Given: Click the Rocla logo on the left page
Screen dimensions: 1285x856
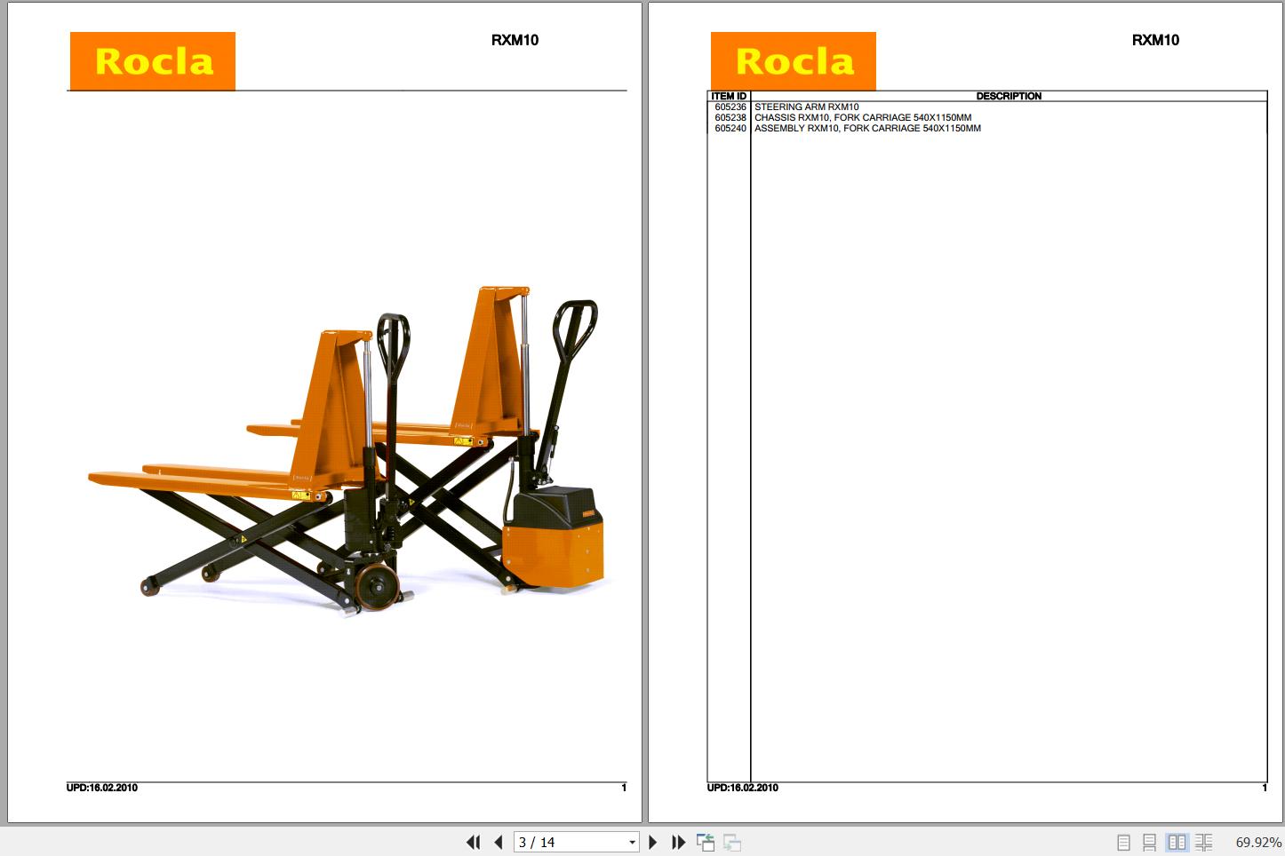Looking at the screenshot, I should 151,60.
